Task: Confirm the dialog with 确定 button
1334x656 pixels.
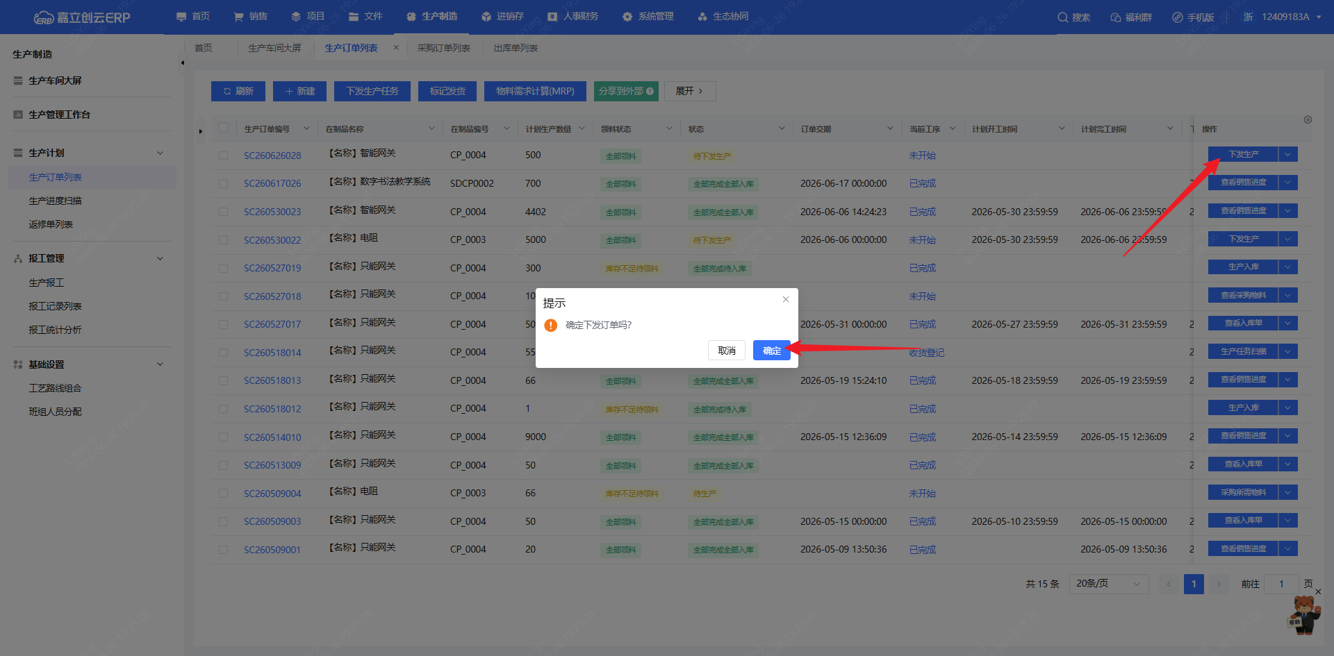Action: point(771,351)
